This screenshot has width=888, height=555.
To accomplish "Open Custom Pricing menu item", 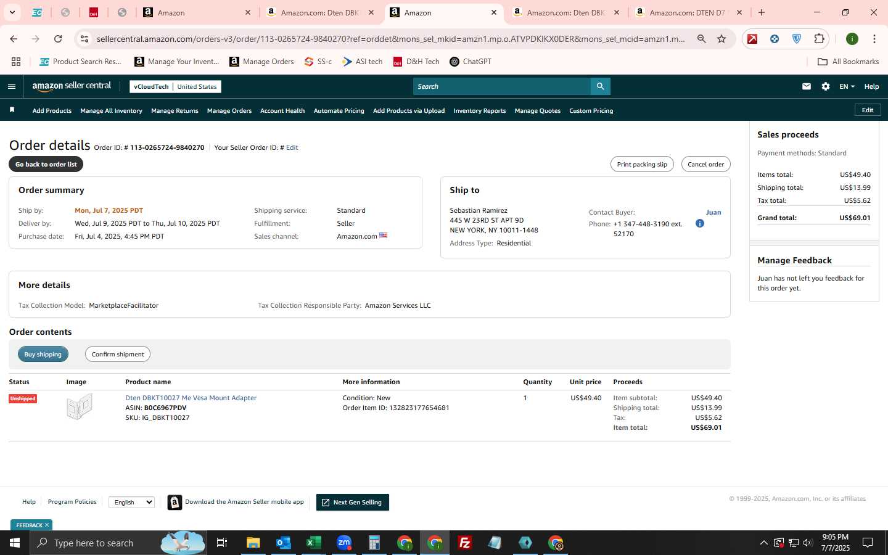I will tap(591, 111).
